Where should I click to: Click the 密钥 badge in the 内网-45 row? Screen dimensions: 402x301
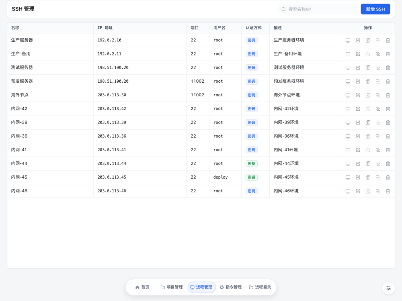[252, 177]
